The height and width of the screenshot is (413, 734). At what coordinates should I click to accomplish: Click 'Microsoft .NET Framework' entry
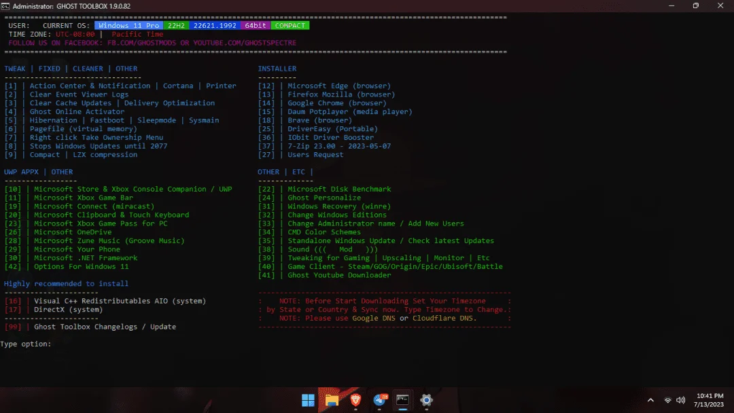[x=71, y=257]
